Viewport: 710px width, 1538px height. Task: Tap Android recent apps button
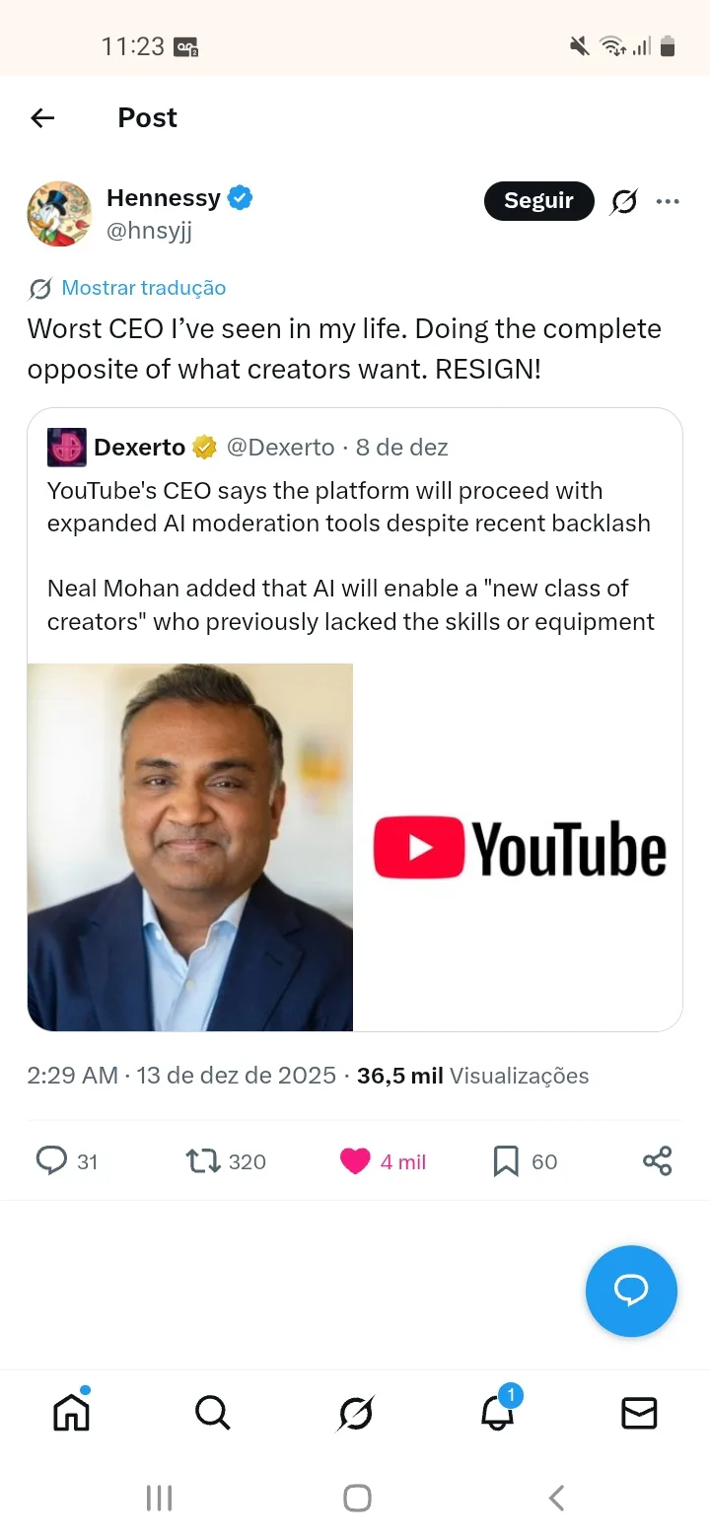159,1499
